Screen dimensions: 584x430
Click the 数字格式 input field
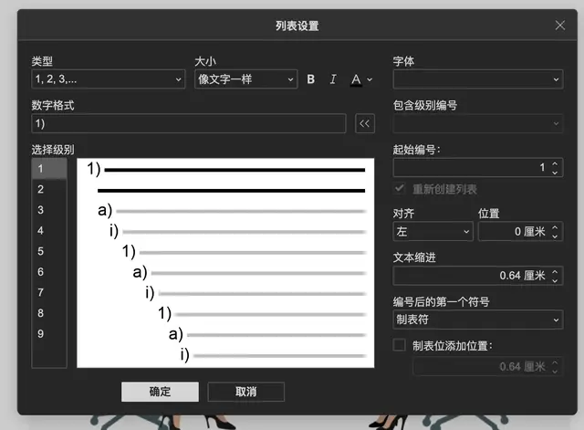click(189, 123)
